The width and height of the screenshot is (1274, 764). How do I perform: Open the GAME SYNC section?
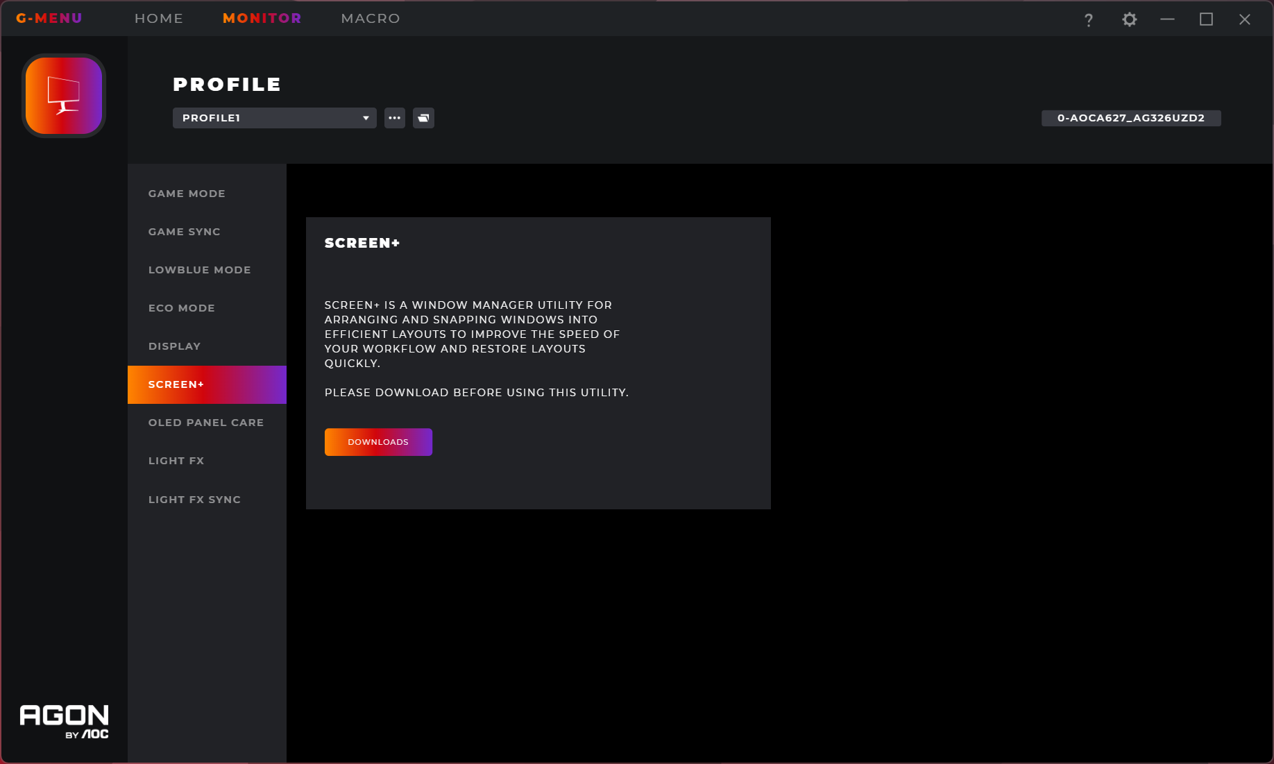[207, 232]
